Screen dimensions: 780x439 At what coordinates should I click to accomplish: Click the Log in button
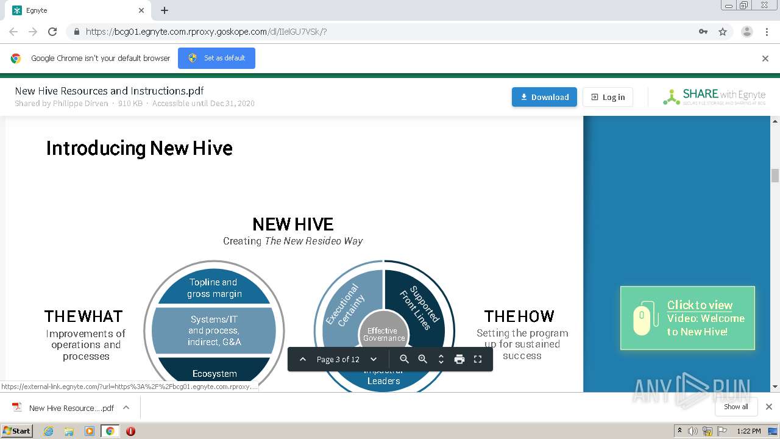(x=608, y=97)
